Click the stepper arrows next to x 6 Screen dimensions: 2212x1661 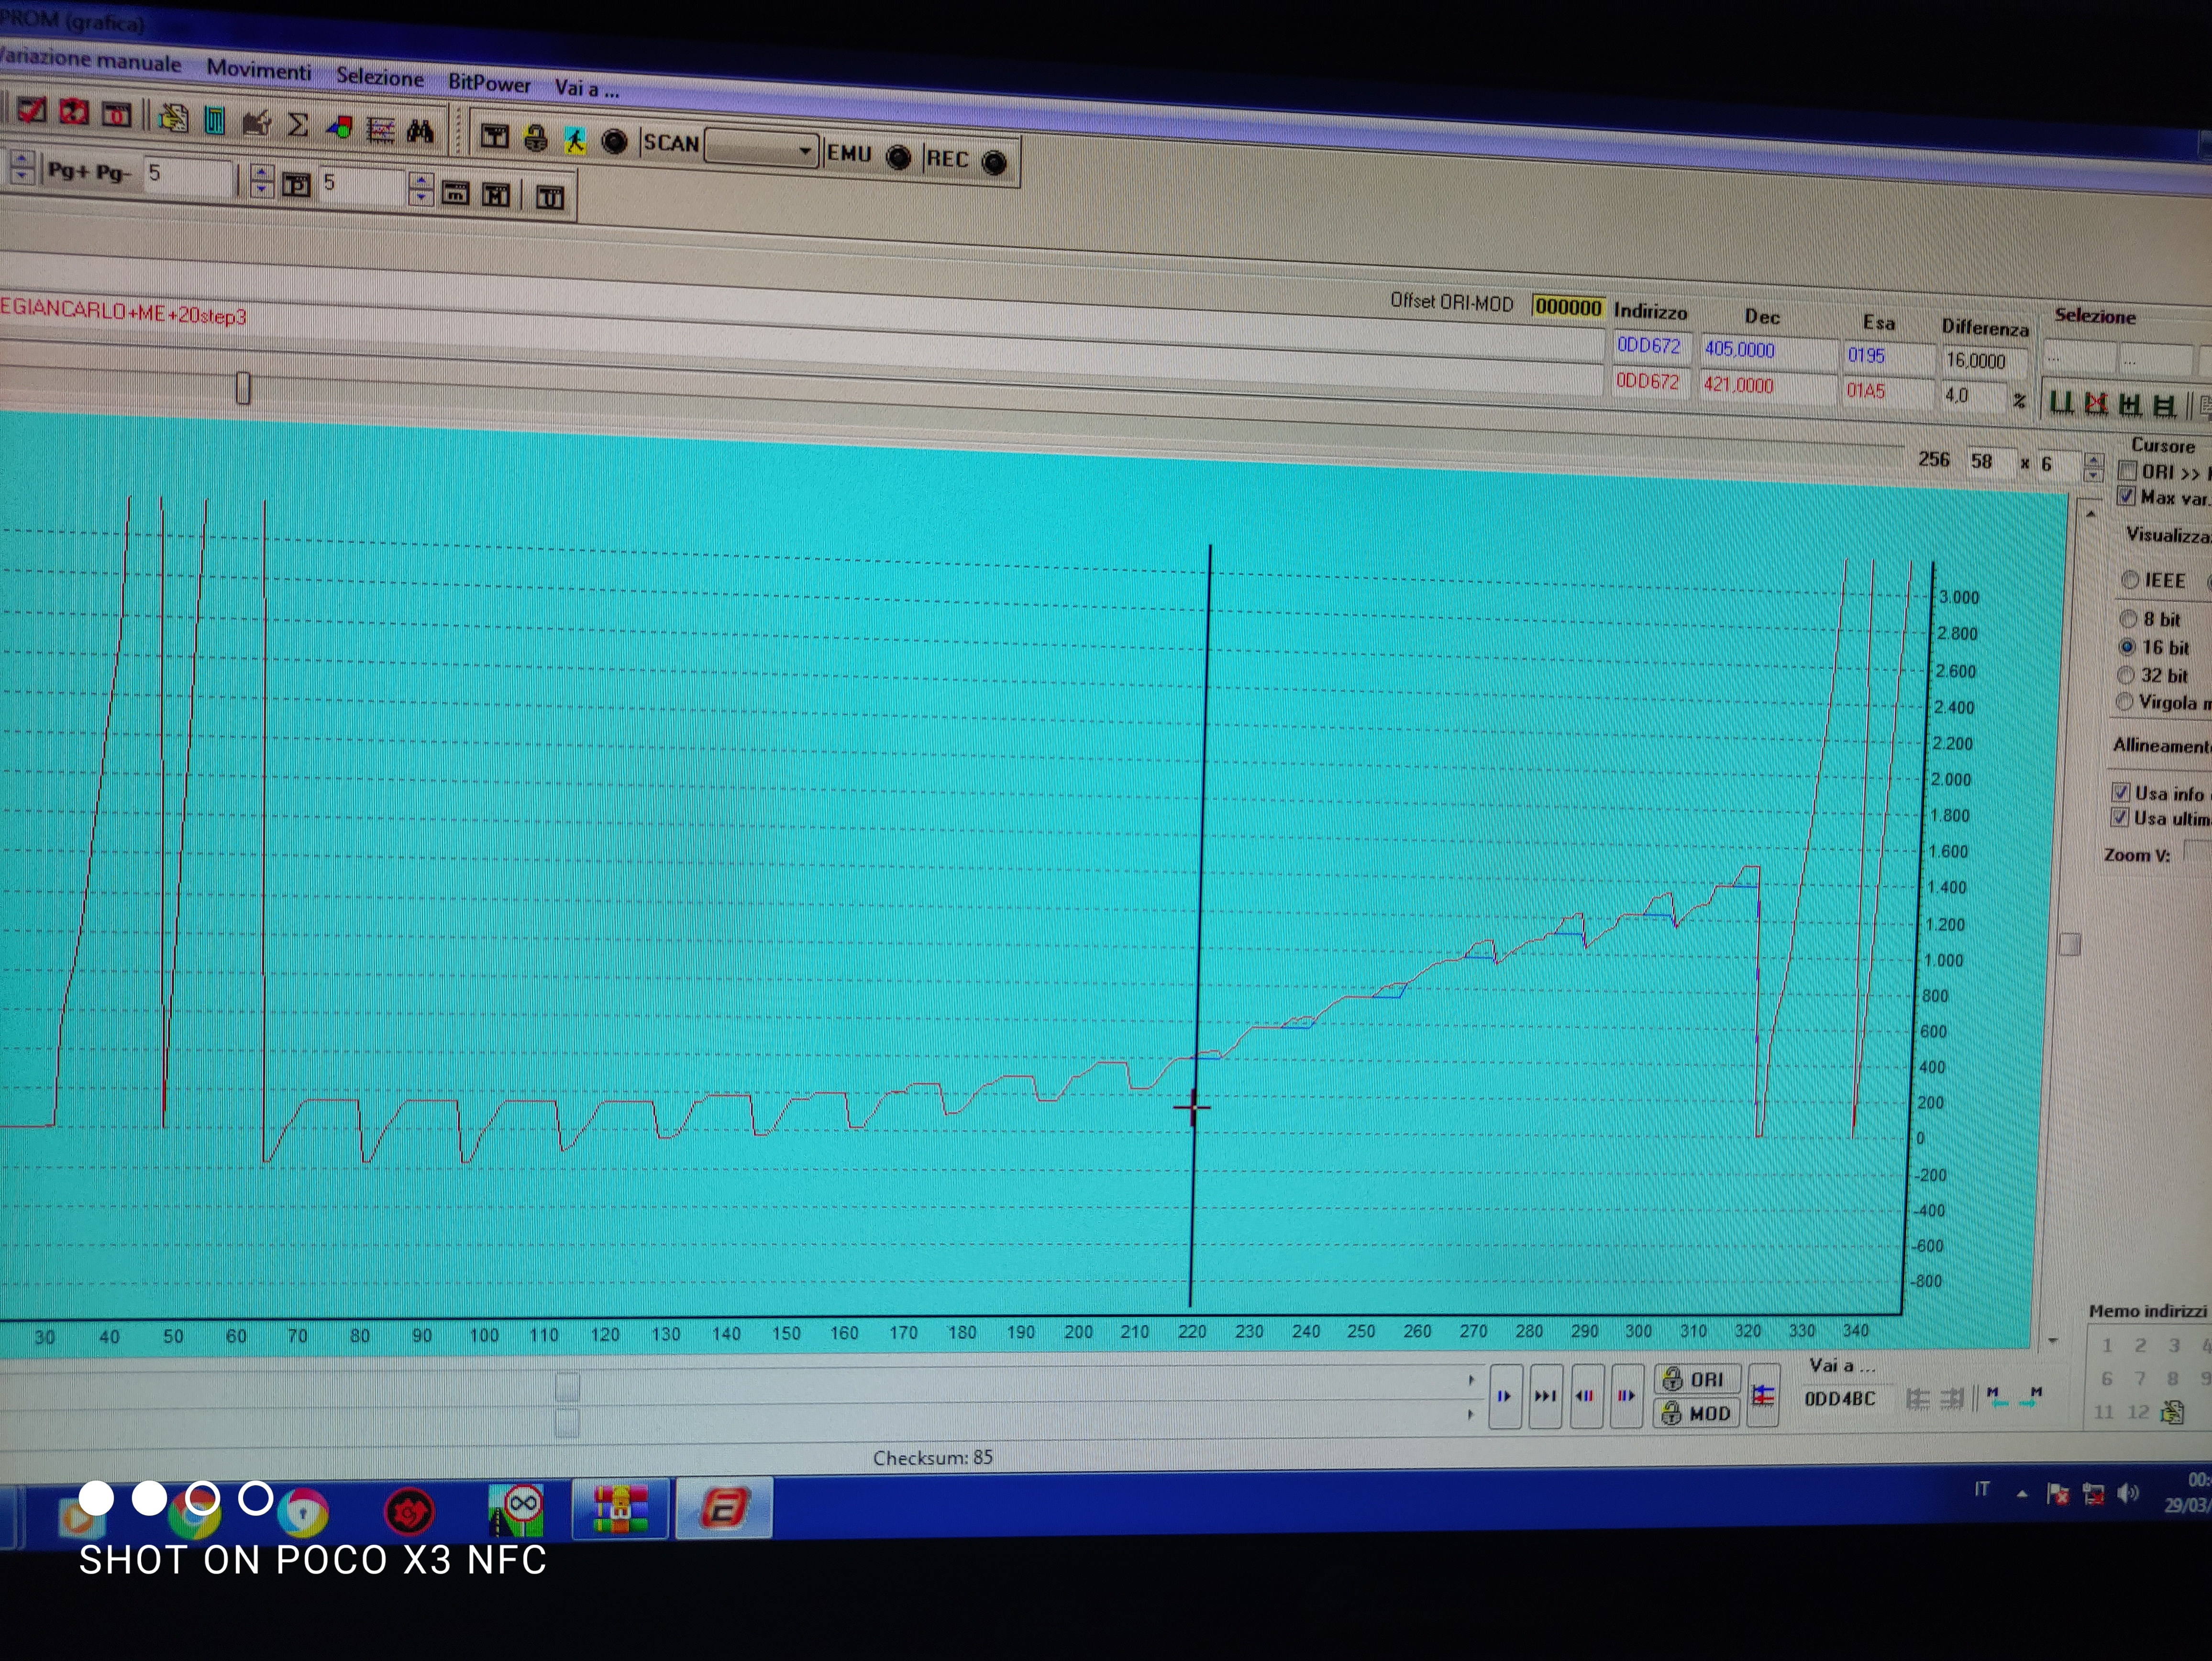coord(2093,466)
